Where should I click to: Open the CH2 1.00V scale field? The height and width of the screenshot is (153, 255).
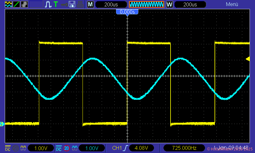point(91,148)
